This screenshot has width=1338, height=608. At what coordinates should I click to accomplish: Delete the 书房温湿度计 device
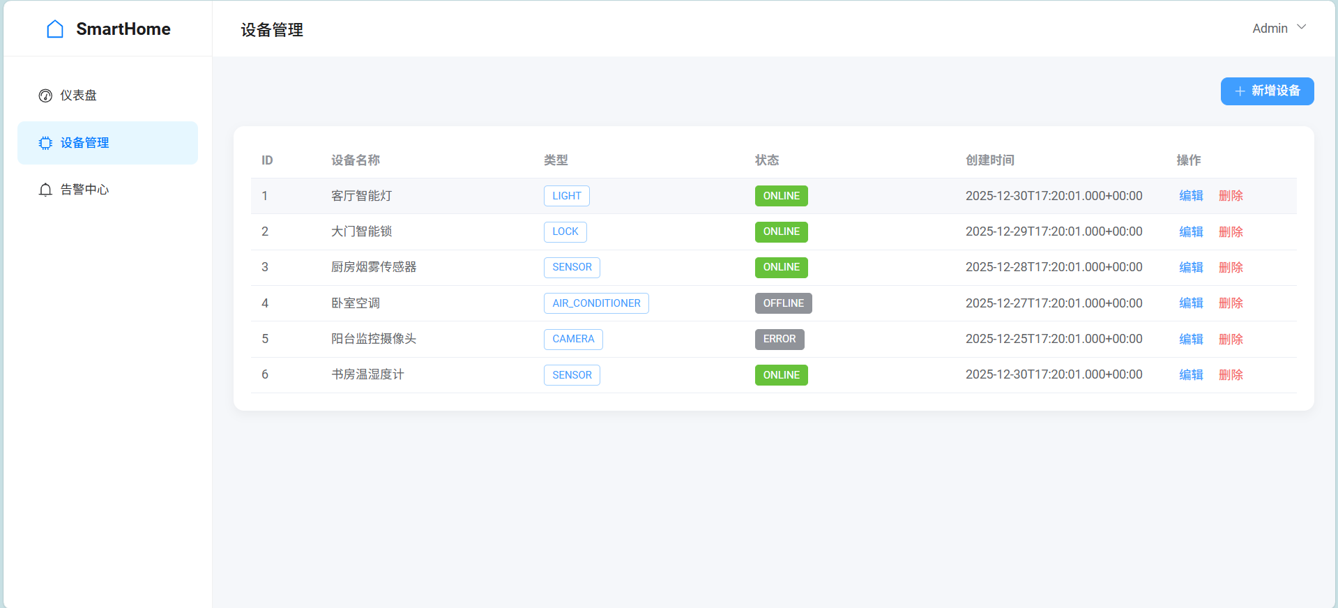pyautogui.click(x=1231, y=375)
